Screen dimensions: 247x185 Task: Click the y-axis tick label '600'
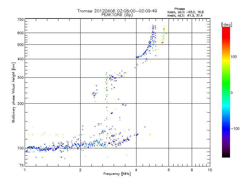[x=20, y=33]
